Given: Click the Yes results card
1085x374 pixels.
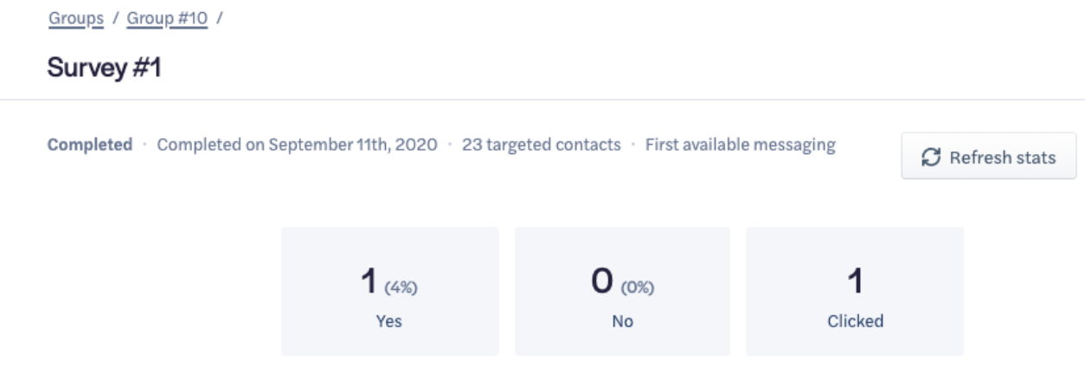Looking at the screenshot, I should (x=390, y=292).
